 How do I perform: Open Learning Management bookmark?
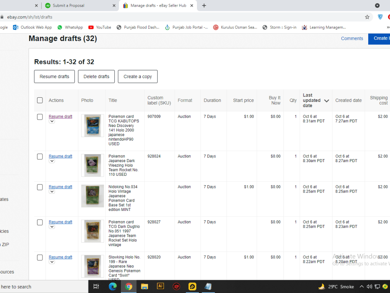(x=324, y=27)
